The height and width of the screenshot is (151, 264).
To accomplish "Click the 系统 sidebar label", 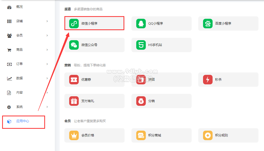I will 19,107.
